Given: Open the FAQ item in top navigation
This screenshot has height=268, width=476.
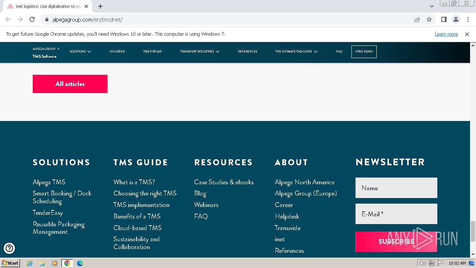Looking at the screenshot, I should point(339,51).
